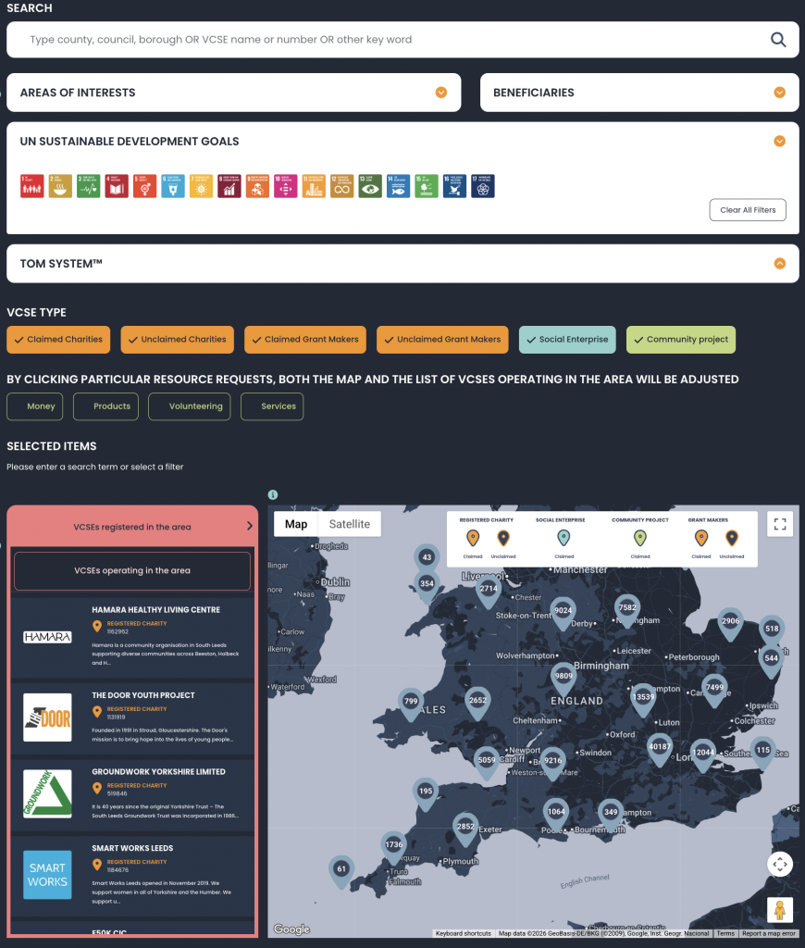Expand the Areas of Interests dropdown
Viewport: 805px width, 948px height.
point(441,93)
